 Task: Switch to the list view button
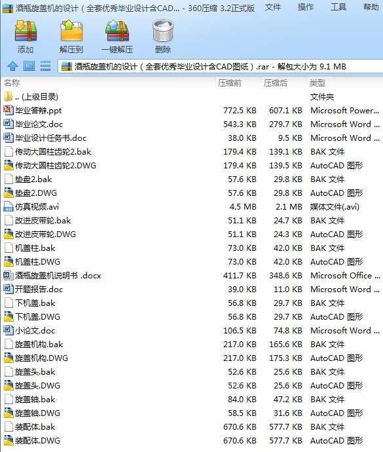pos(46,66)
